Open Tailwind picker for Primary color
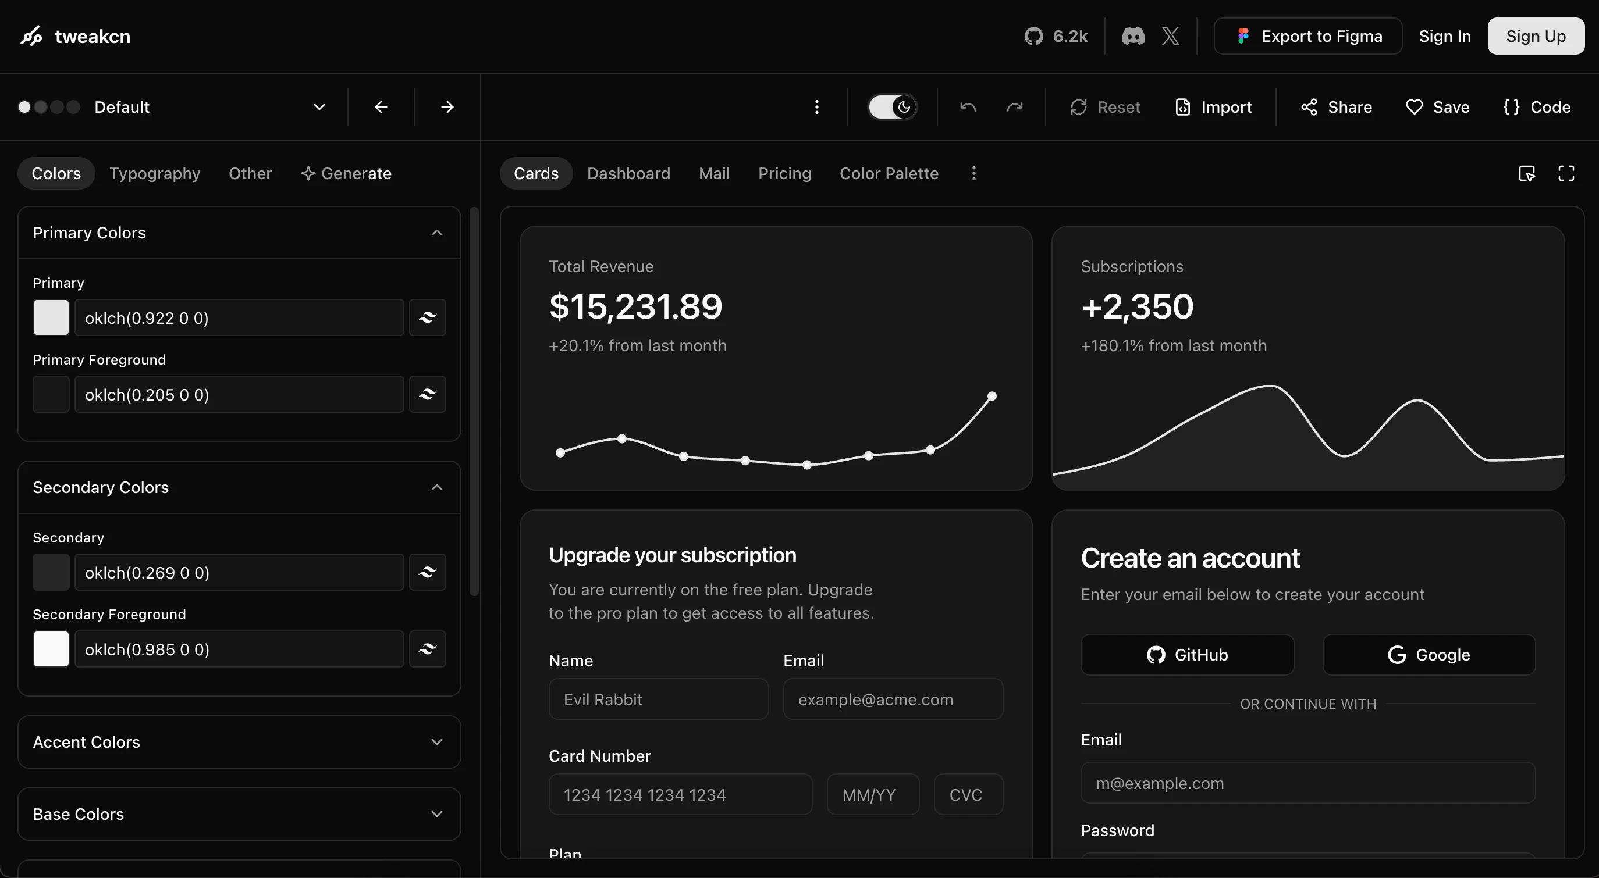Image resolution: width=1599 pixels, height=878 pixels. [x=427, y=317]
